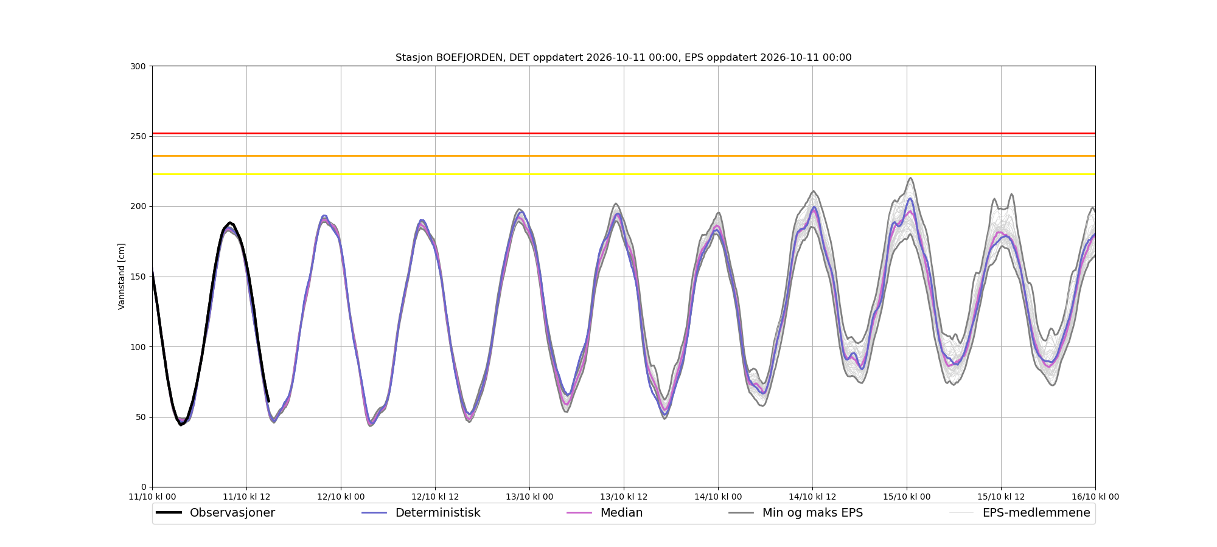Click the magenta Median legend line sample
The width and height of the screenshot is (1217, 547).
coord(579,513)
